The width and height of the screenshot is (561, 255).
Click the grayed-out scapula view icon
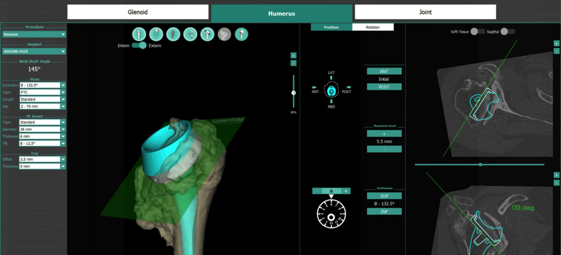coord(224,35)
